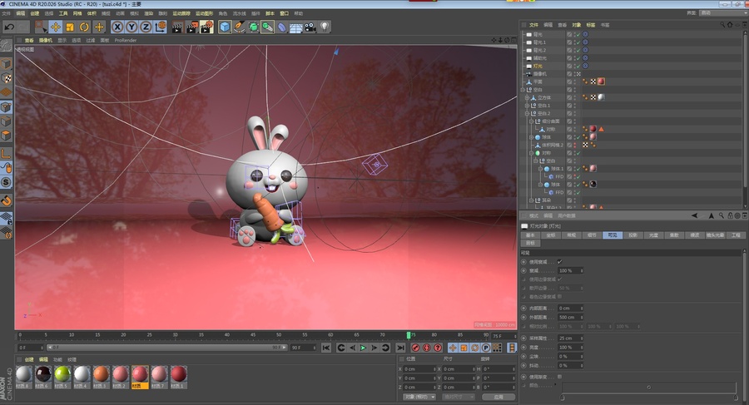Collapse the 细分曲面 tree item
Screen dimensions: 749x405
531,121
